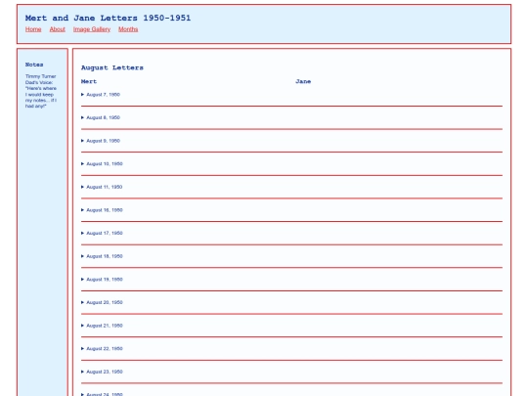Expand the August 19, 1950 letter
Screen dimensions: 528x396
click(102, 280)
